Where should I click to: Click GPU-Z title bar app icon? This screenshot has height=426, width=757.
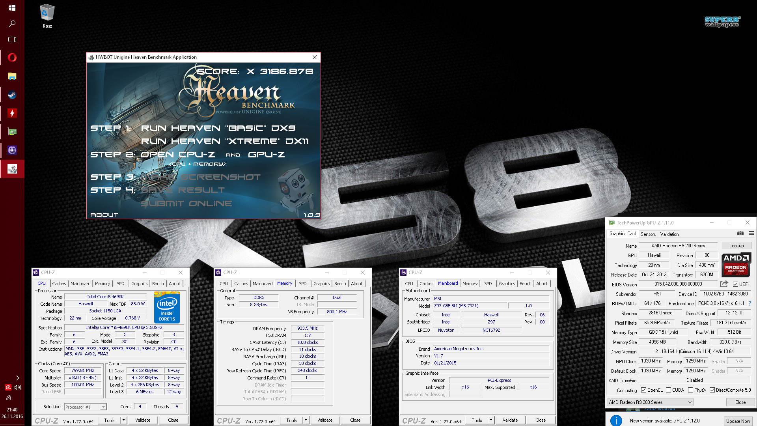(612, 223)
